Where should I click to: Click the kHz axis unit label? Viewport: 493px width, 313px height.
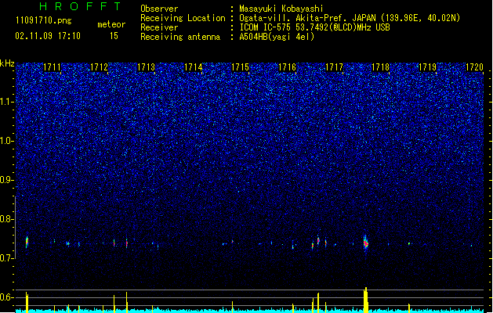tap(7, 63)
